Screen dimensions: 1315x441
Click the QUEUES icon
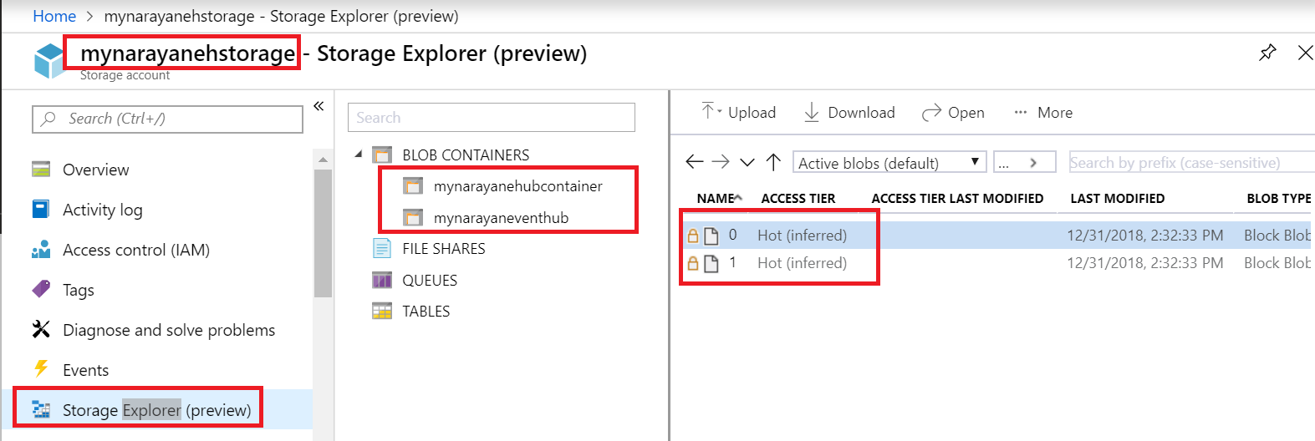[x=382, y=280]
